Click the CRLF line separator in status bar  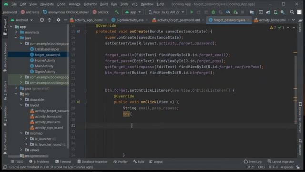click(262, 167)
